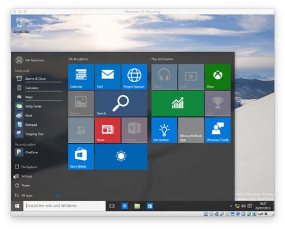Click the Search the web and Windows box
Image resolution: width=285 pixels, height=229 pixels.
tap(64, 206)
